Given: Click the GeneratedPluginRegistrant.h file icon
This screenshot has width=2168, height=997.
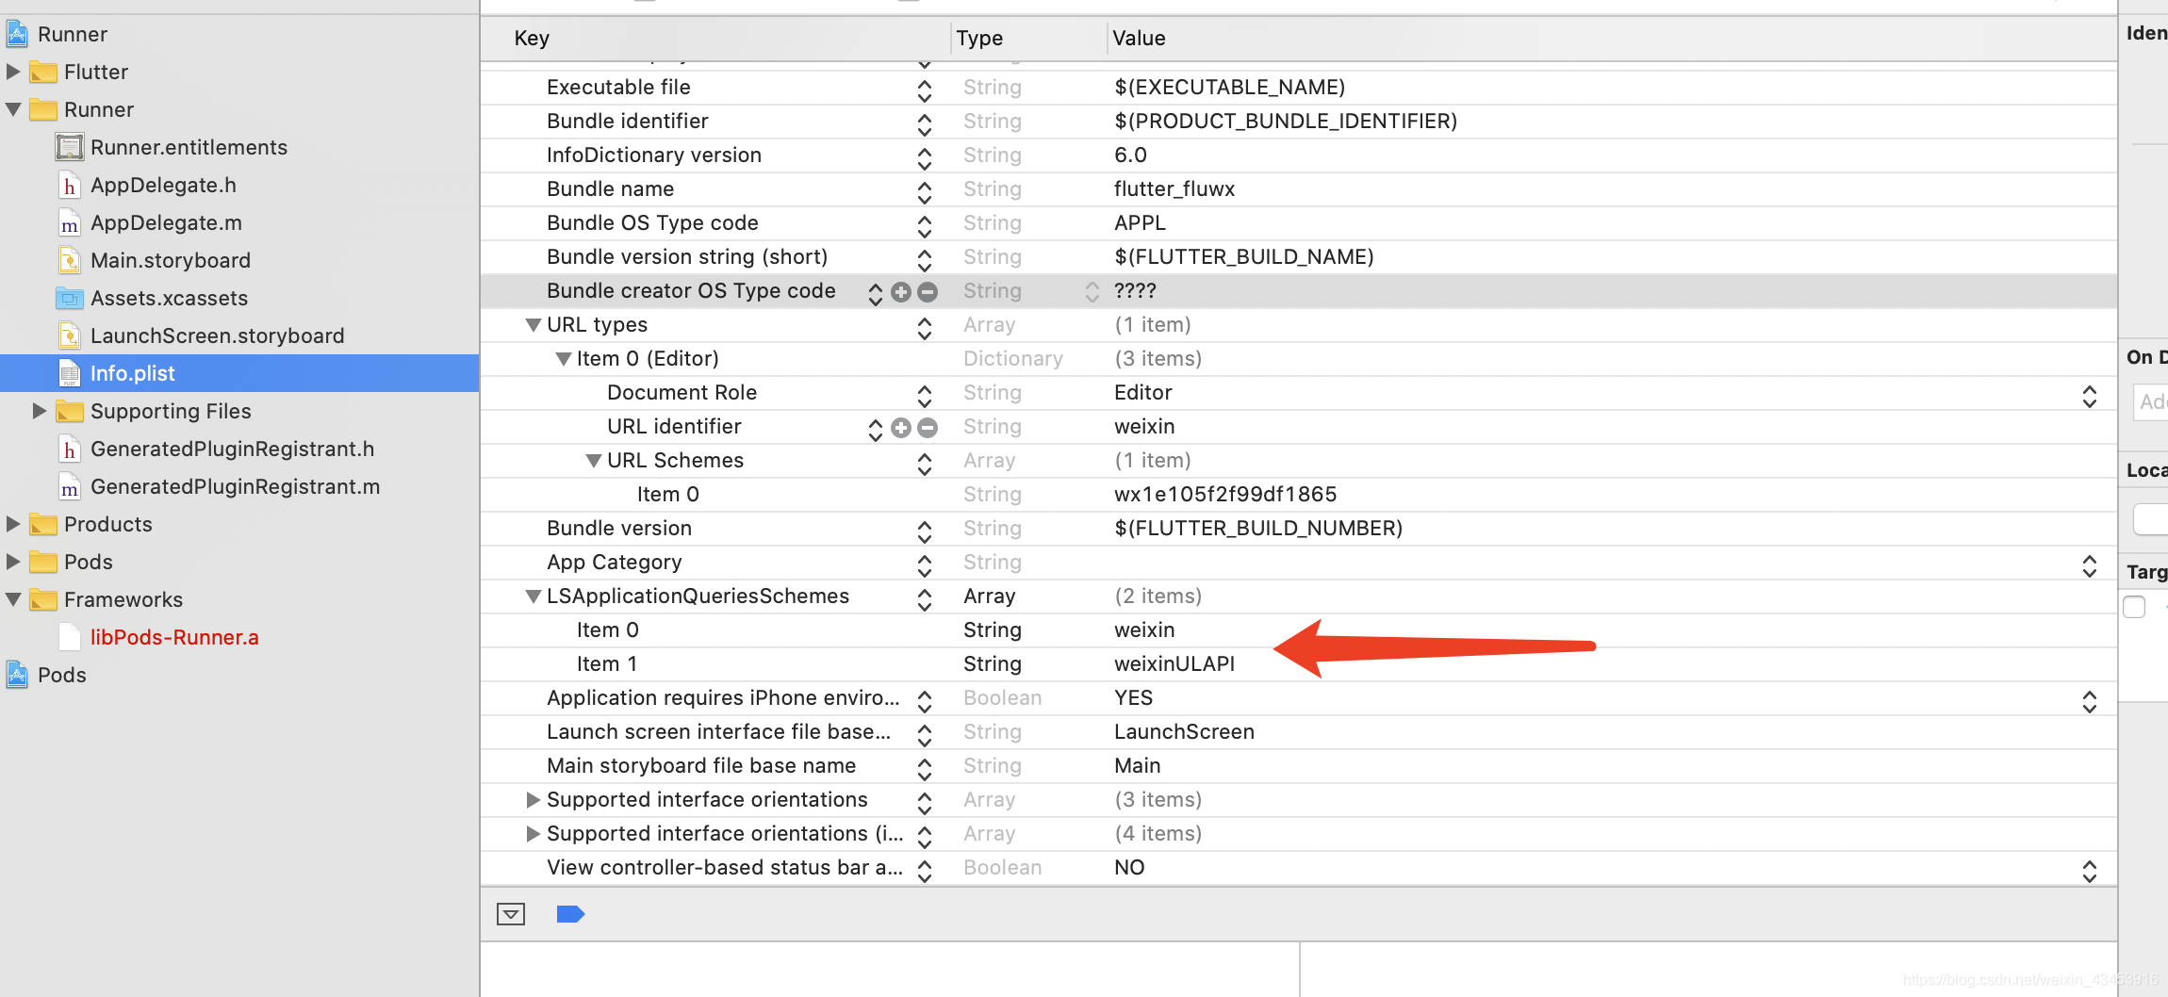Looking at the screenshot, I should click(70, 449).
